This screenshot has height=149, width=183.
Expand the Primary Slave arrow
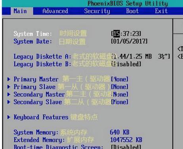pyautogui.click(x=9, y=87)
